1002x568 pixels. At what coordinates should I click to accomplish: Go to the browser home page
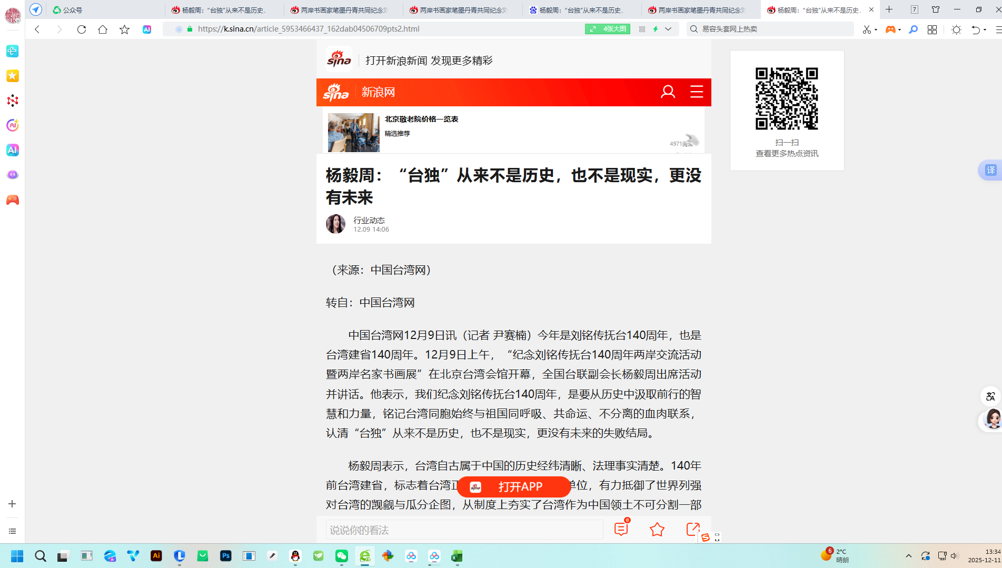[x=103, y=29]
